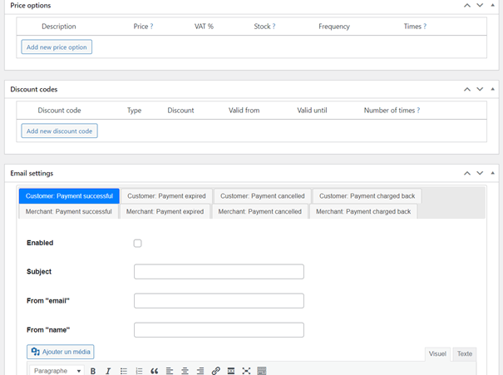Switch editor to Texte tab

tap(464, 354)
